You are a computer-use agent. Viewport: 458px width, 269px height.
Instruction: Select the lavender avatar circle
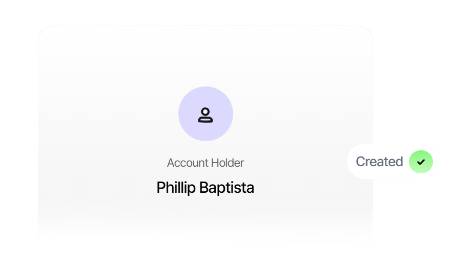[x=205, y=114]
